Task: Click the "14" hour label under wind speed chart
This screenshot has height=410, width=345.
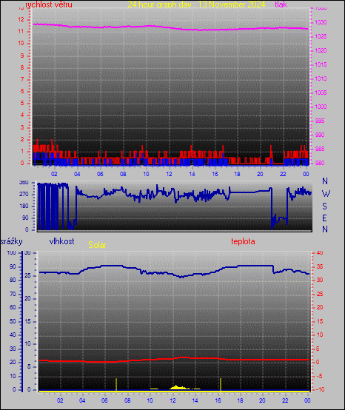Action: pyautogui.click(x=192, y=174)
